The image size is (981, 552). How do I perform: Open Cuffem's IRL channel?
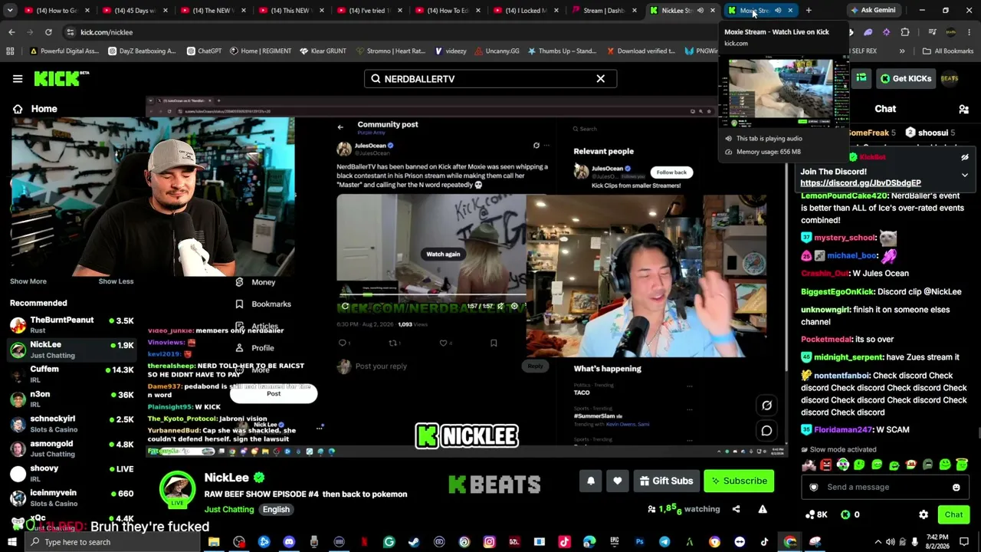pos(71,374)
